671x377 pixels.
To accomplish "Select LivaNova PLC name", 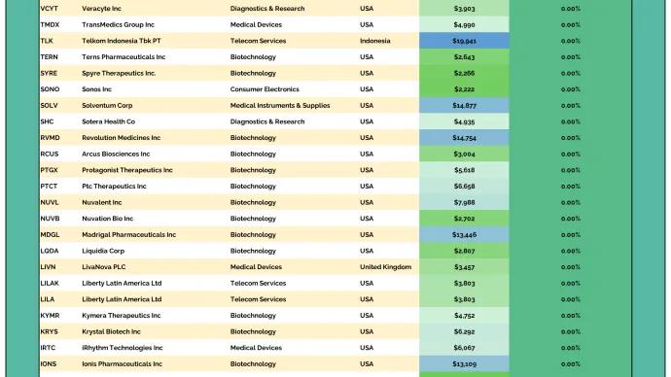I will (103, 267).
